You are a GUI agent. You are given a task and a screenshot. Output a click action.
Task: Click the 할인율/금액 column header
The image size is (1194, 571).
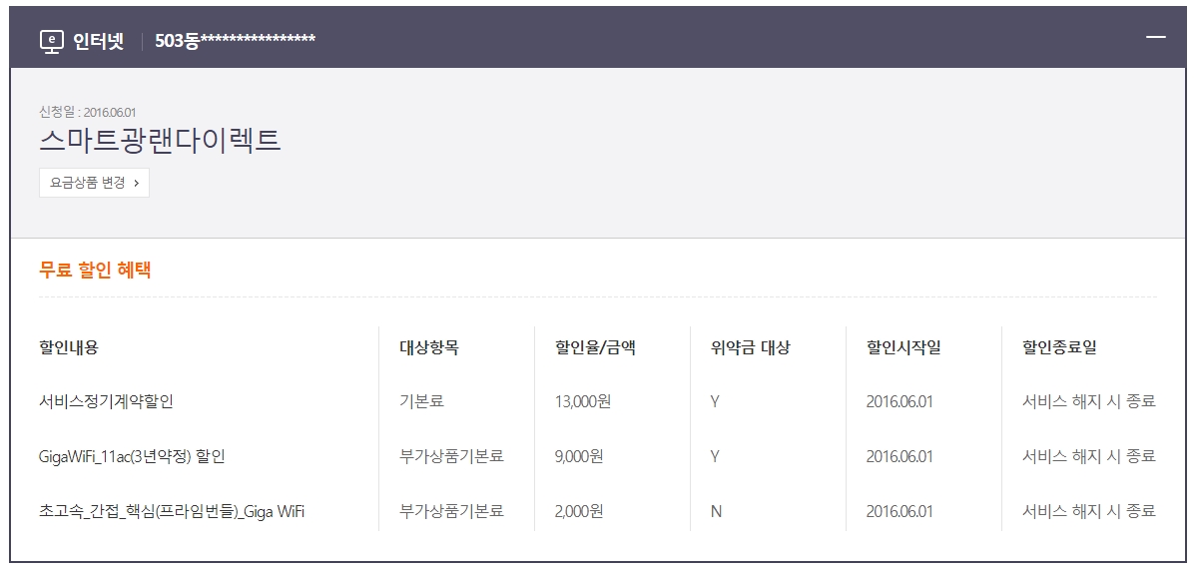(595, 347)
